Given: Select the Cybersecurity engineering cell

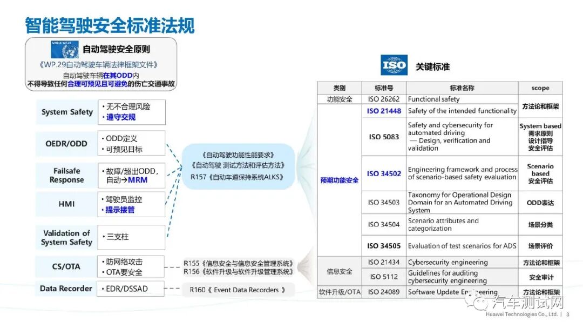Looking at the screenshot, I should point(462,262).
